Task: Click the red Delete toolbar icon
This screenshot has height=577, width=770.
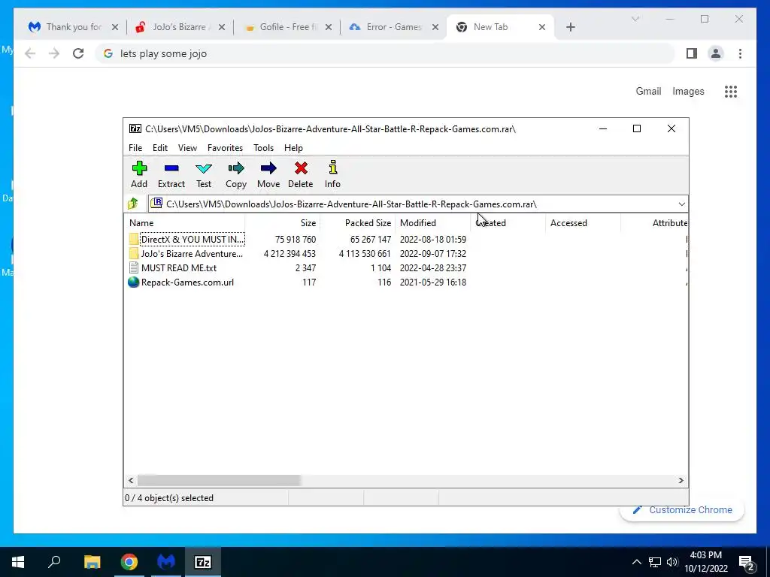Action: pyautogui.click(x=301, y=169)
